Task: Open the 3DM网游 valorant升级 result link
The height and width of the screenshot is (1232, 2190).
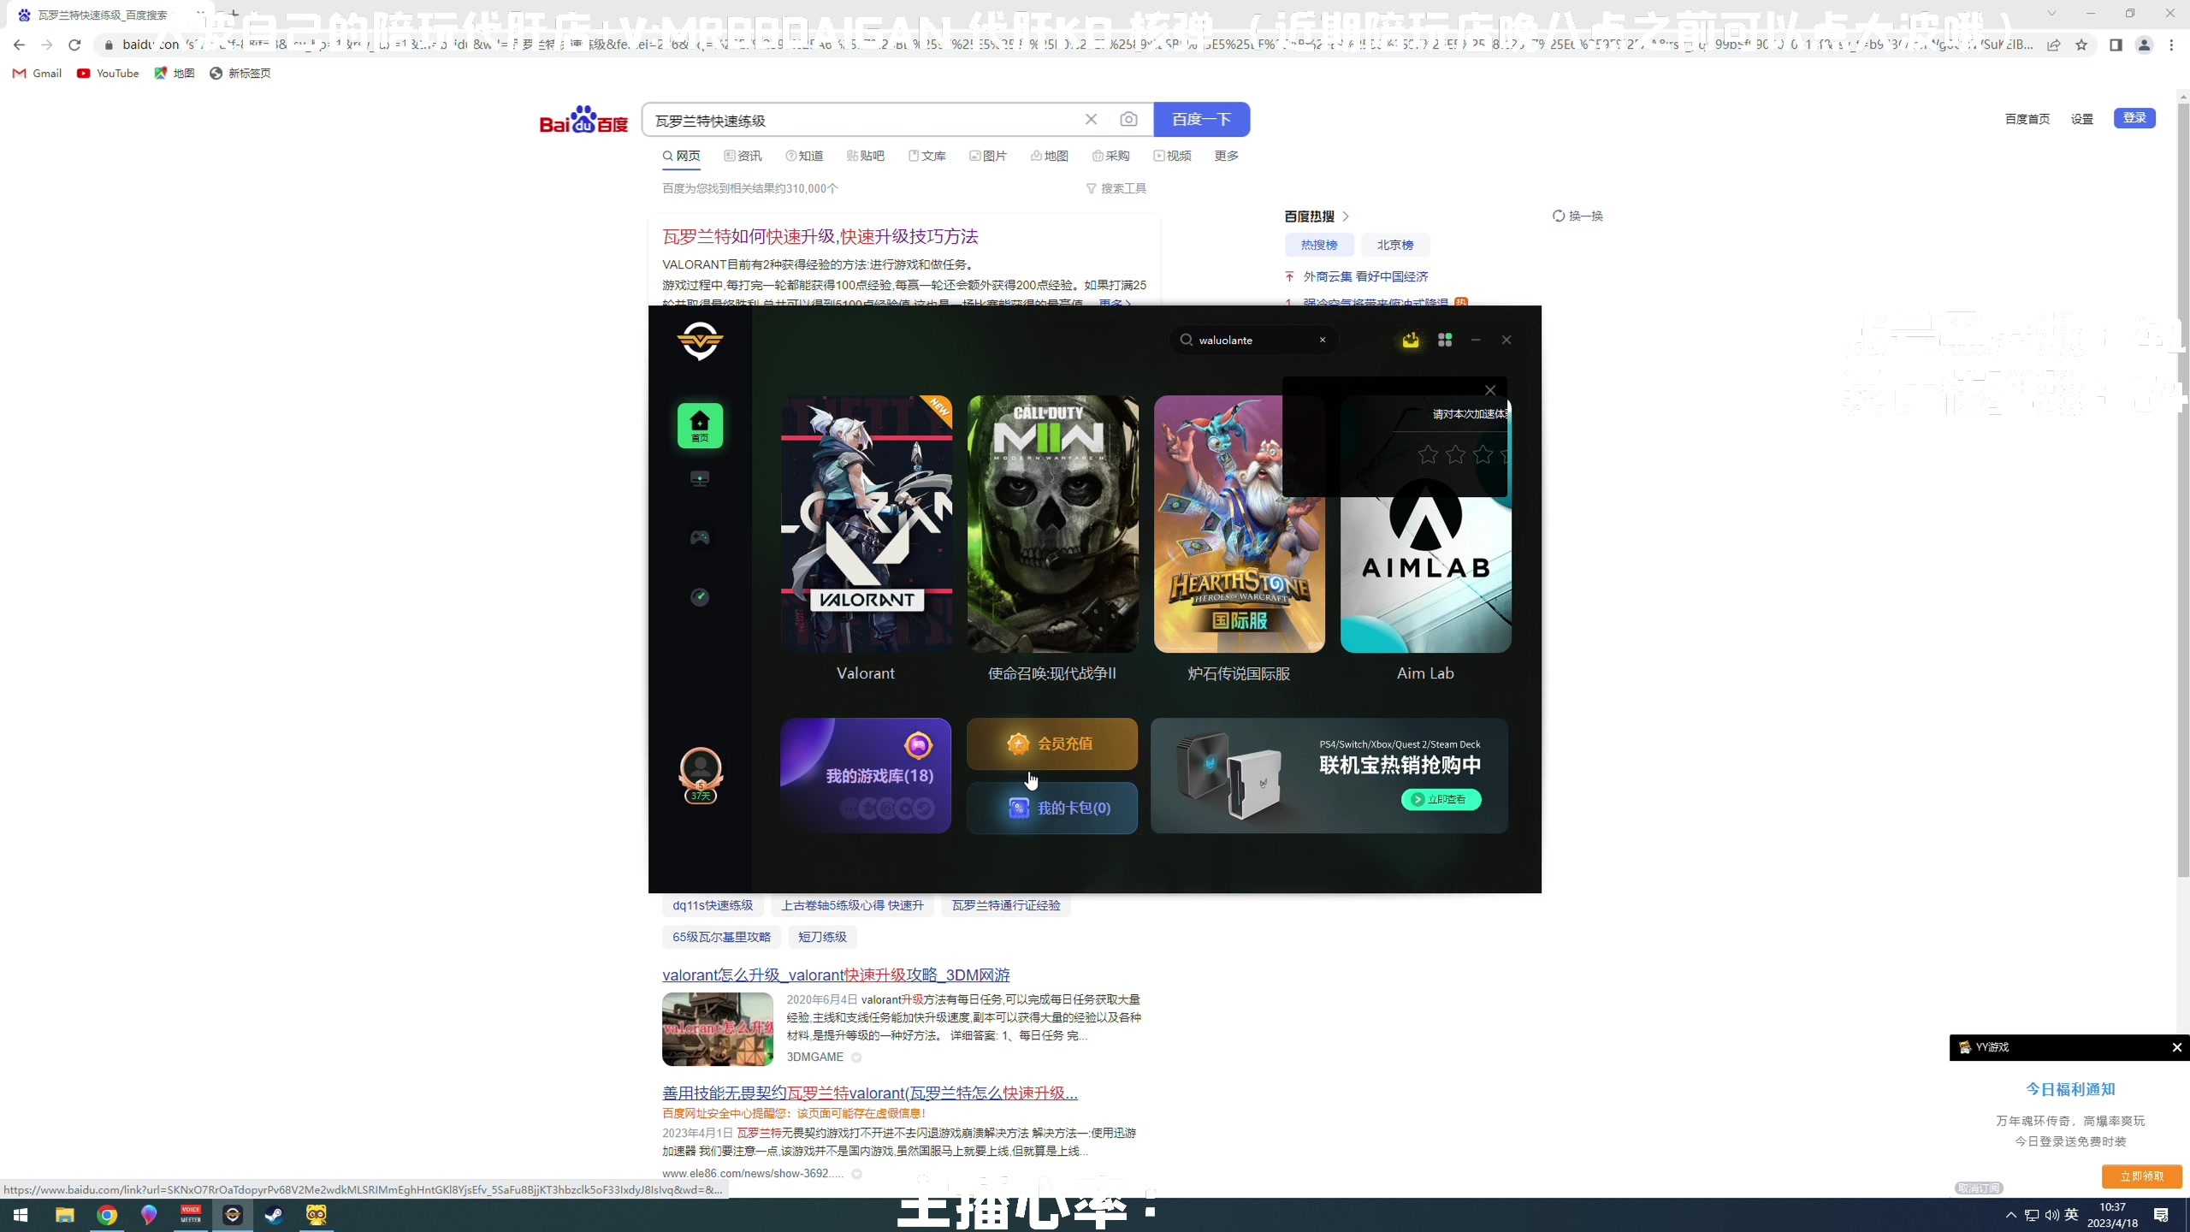Action: pos(836,974)
